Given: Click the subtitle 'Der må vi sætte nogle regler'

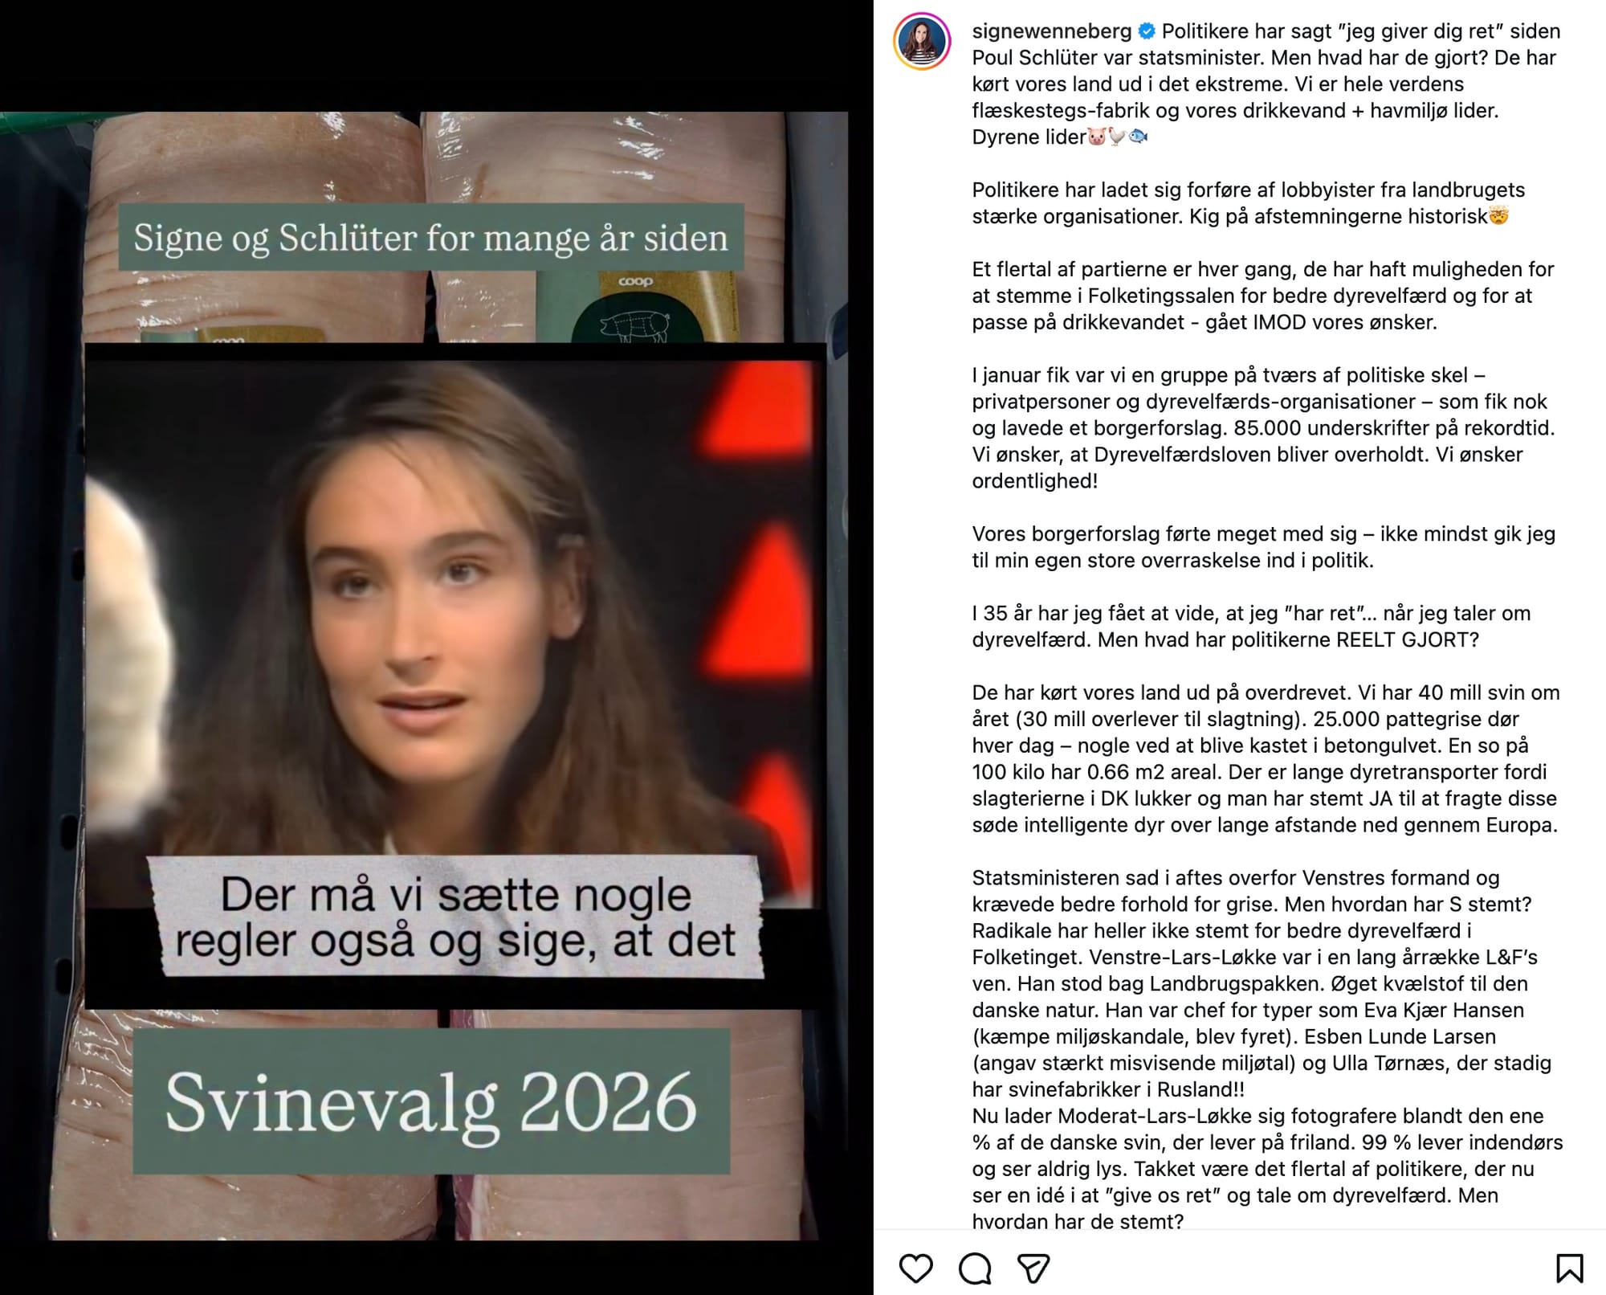Looking at the screenshot, I should pyautogui.click(x=455, y=917).
